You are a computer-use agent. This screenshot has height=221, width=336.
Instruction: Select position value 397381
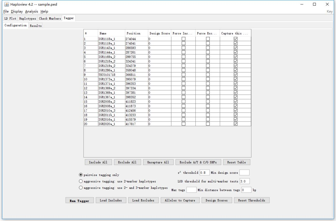coord(137,93)
